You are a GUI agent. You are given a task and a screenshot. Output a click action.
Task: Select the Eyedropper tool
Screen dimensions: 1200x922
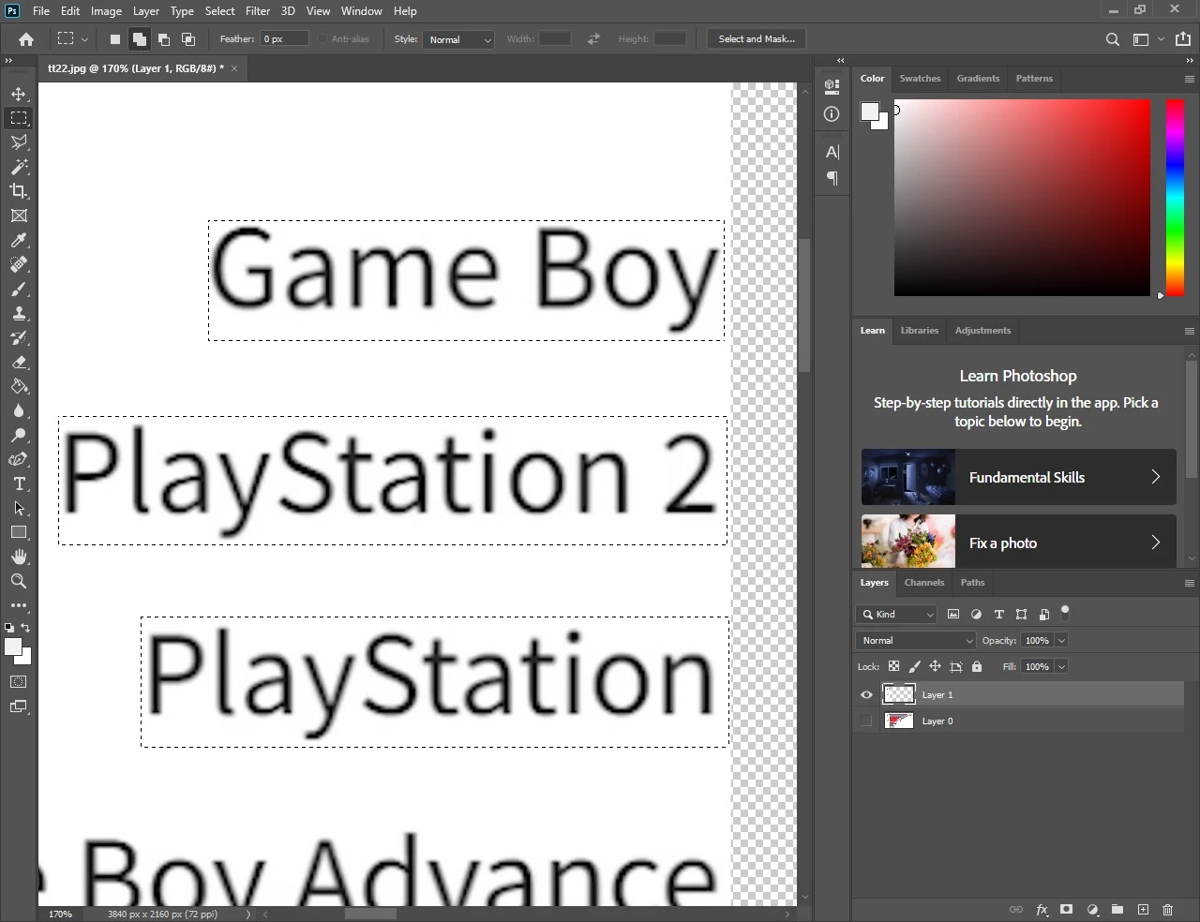pyautogui.click(x=19, y=241)
